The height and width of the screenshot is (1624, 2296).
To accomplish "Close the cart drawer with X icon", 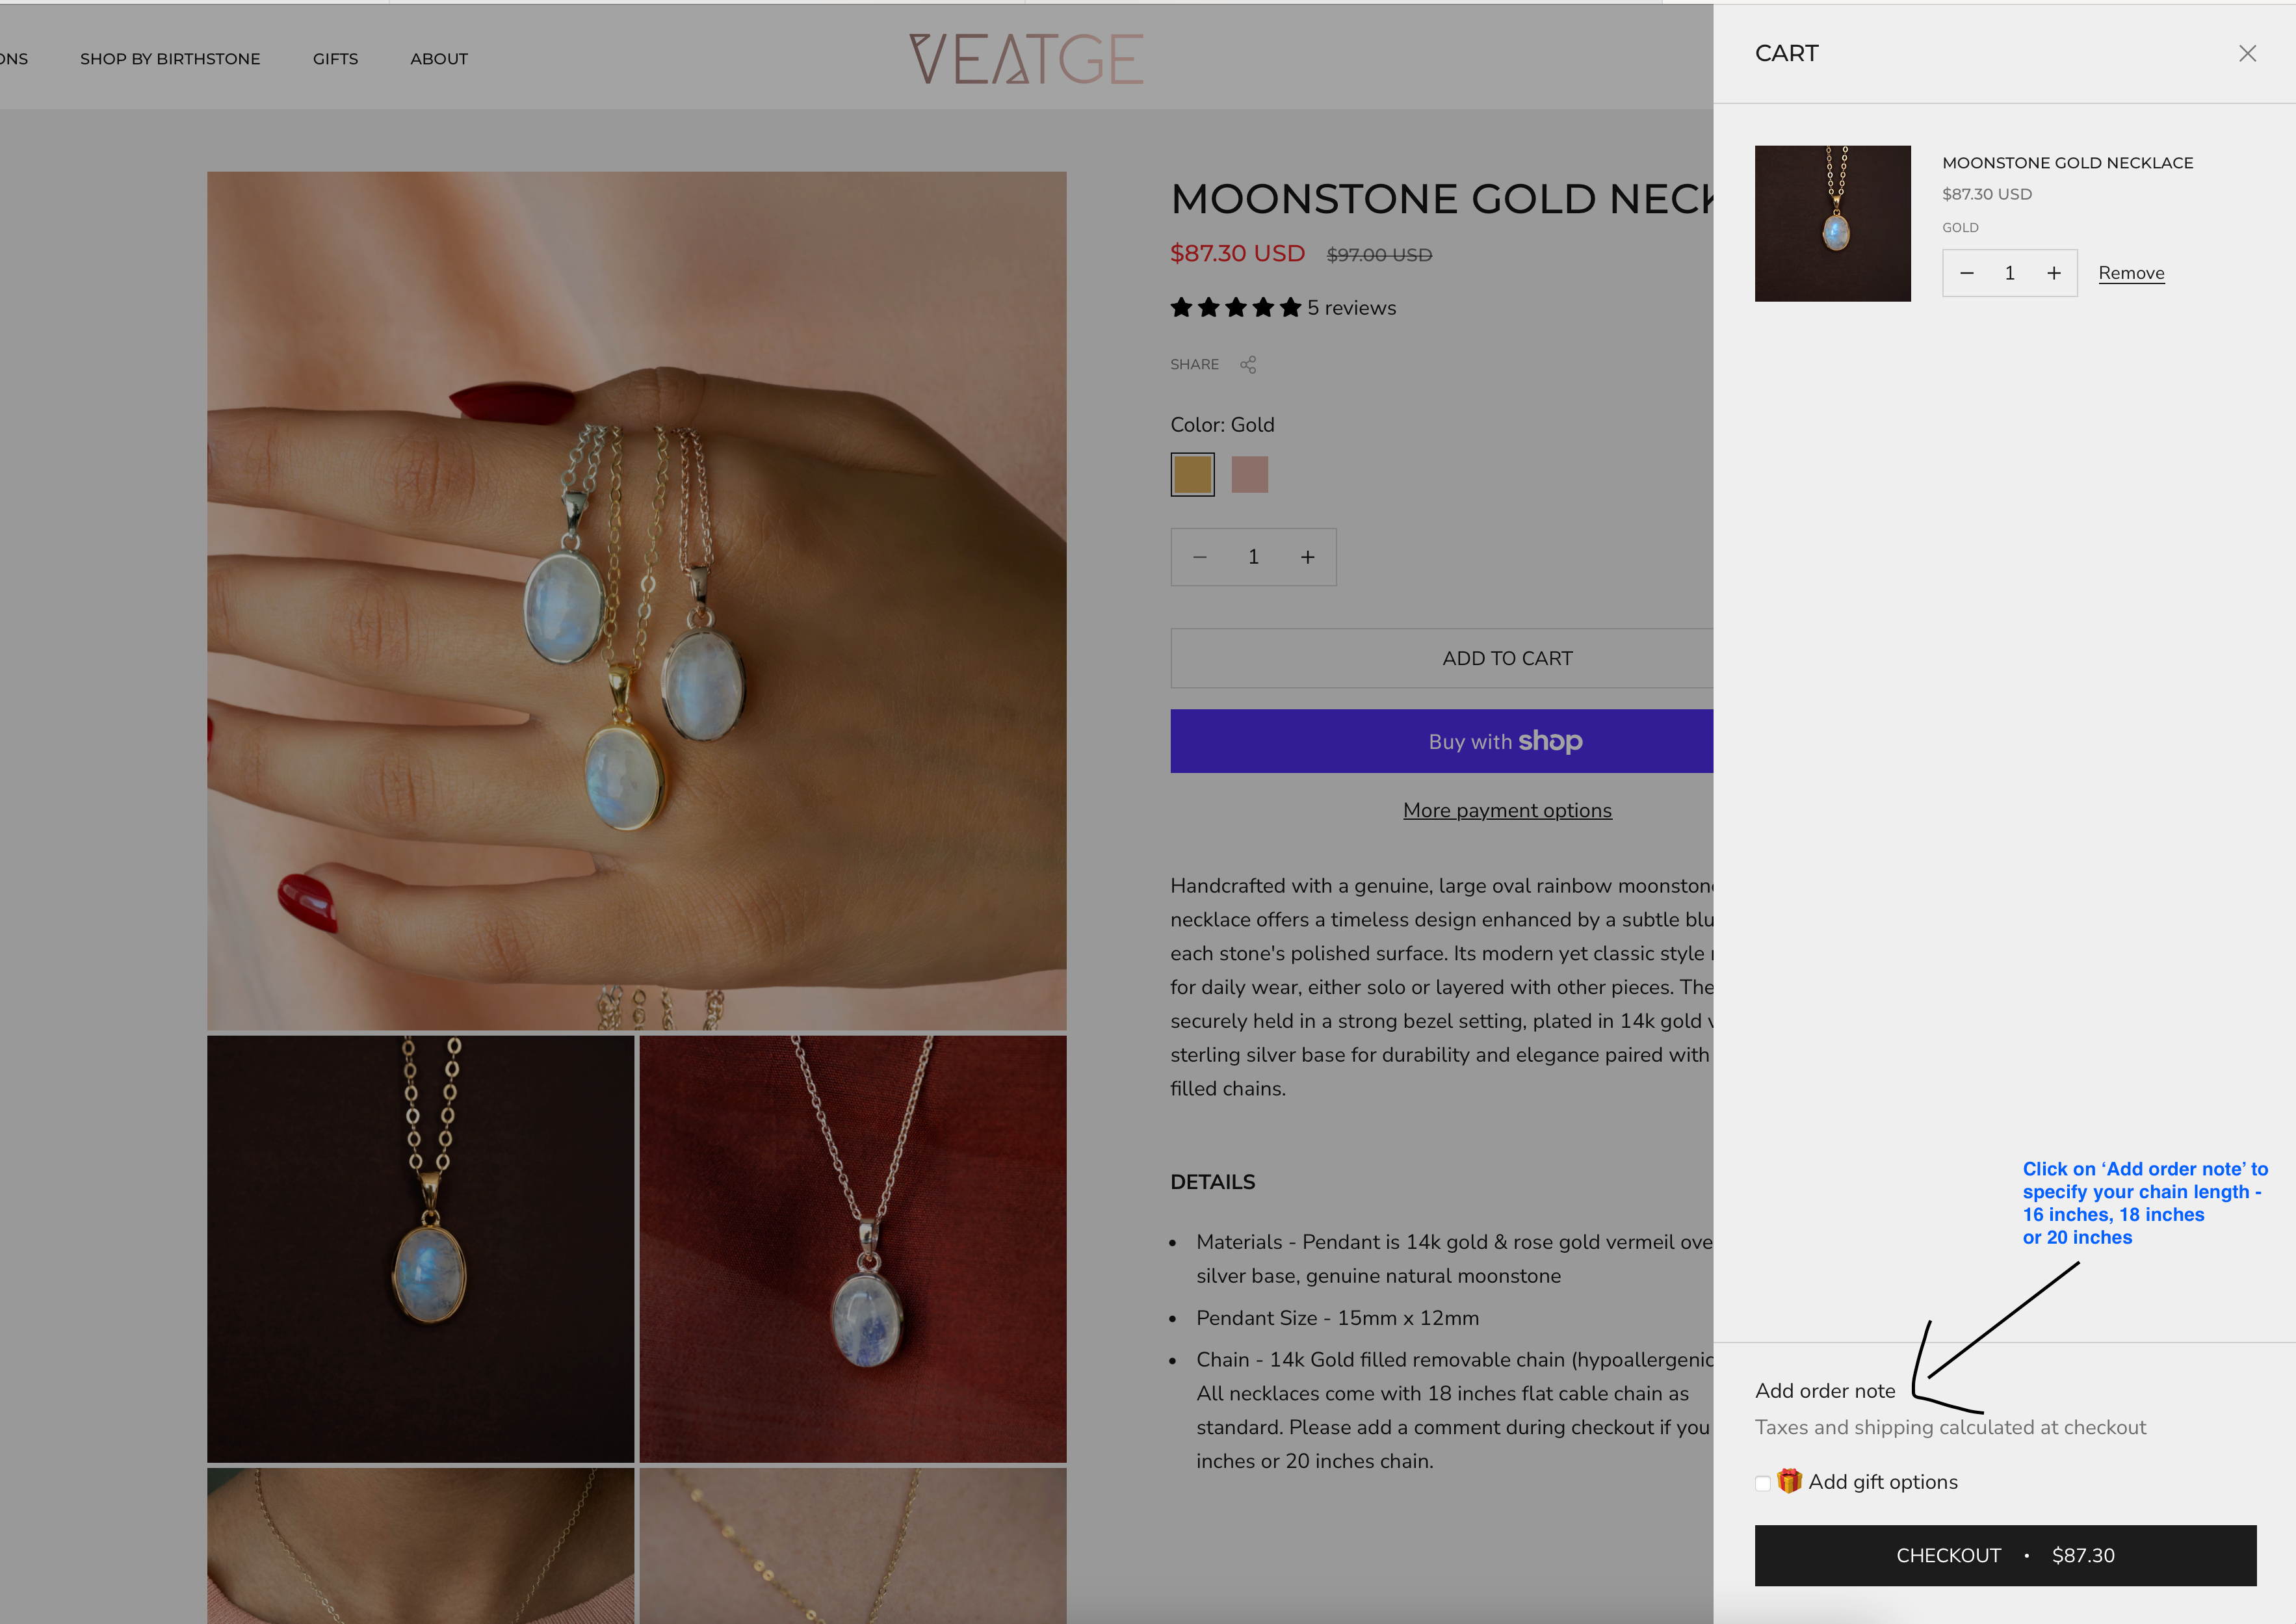I will [x=2247, y=54].
